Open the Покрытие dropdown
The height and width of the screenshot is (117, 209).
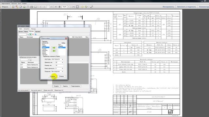click(x=62, y=71)
